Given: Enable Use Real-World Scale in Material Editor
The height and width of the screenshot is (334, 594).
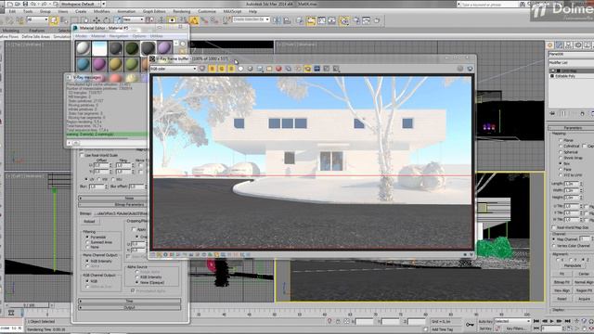Looking at the screenshot, I should tap(82, 155).
